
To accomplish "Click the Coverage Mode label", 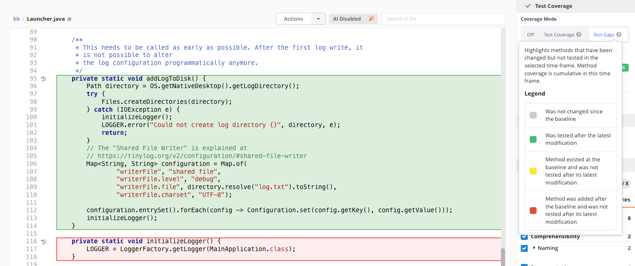I will (539, 19).
